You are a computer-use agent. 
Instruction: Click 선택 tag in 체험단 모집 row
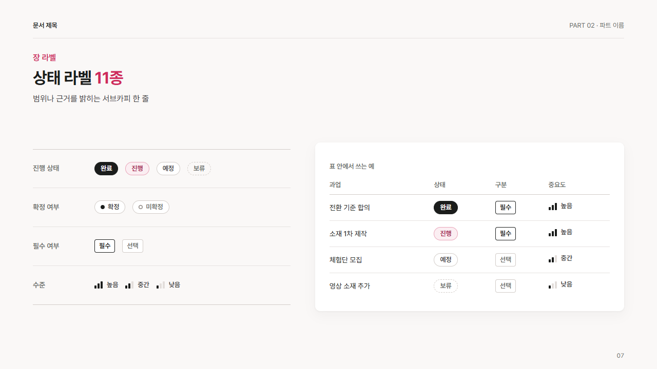coord(506,260)
